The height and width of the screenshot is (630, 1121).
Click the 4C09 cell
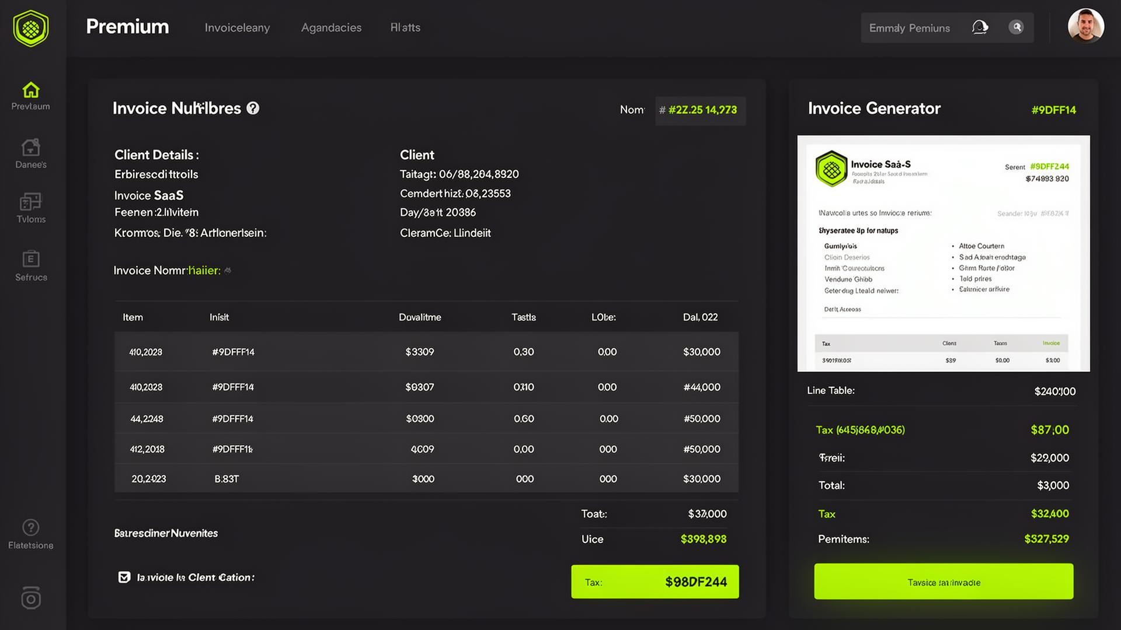tap(422, 449)
